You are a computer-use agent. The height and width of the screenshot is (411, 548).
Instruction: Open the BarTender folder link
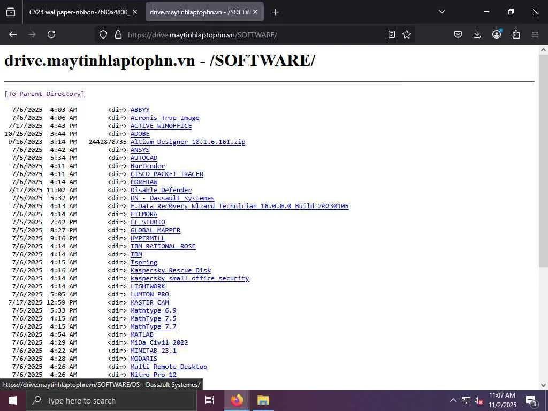pos(148,166)
